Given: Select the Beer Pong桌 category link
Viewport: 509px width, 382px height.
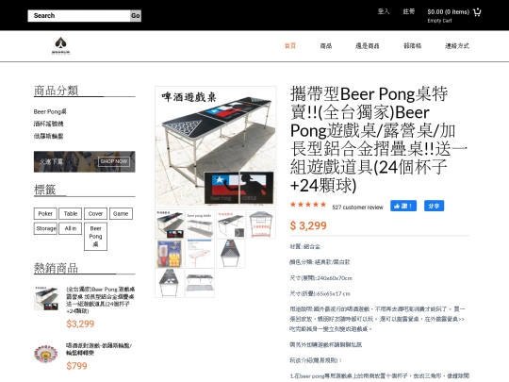Looking at the screenshot, I should tap(50, 111).
